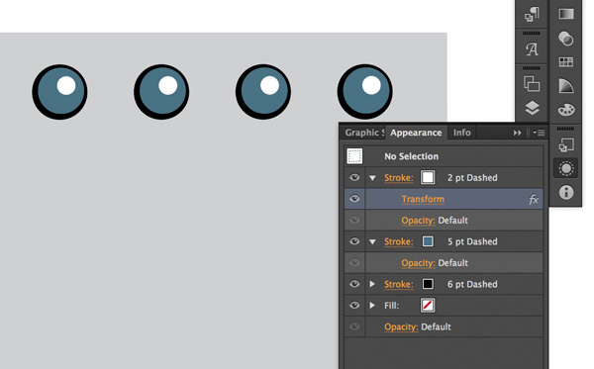Open the Color palette panel icon
The width and height of the screenshot is (594, 369).
point(566,110)
